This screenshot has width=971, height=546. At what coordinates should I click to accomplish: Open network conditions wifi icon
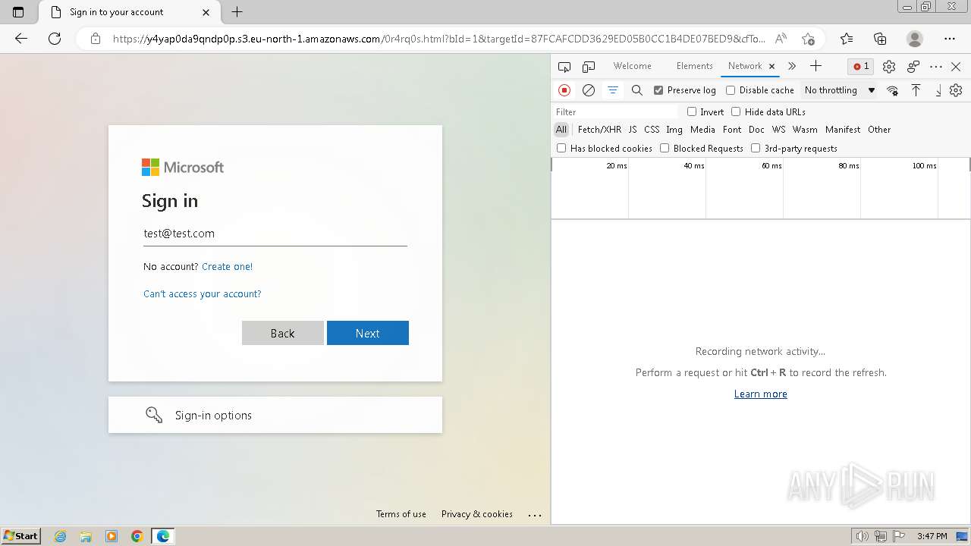[893, 90]
